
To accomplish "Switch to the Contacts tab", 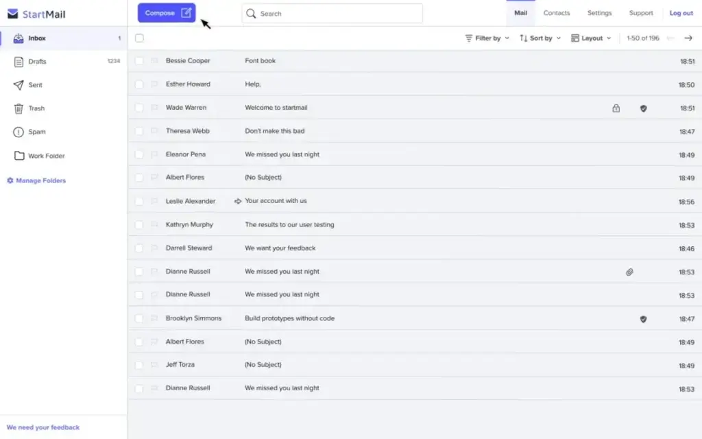I will point(557,13).
